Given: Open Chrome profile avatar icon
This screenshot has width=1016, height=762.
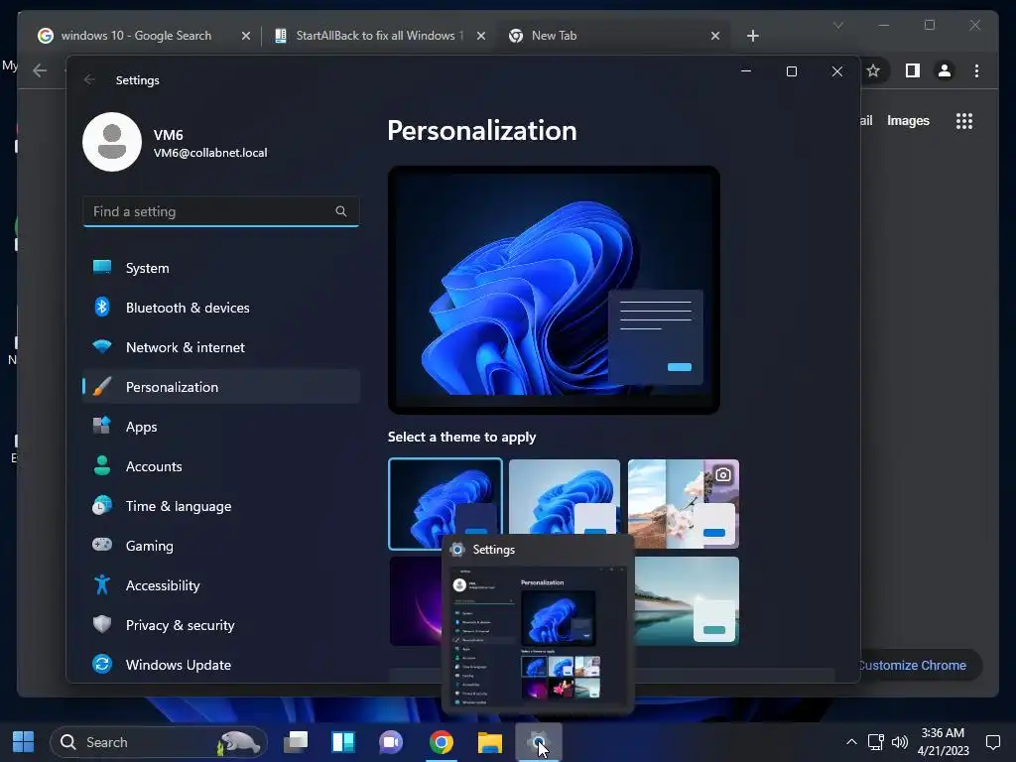Looking at the screenshot, I should pos(945,70).
